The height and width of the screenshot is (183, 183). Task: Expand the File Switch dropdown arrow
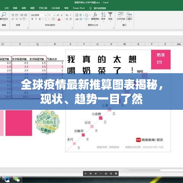point(121,21)
